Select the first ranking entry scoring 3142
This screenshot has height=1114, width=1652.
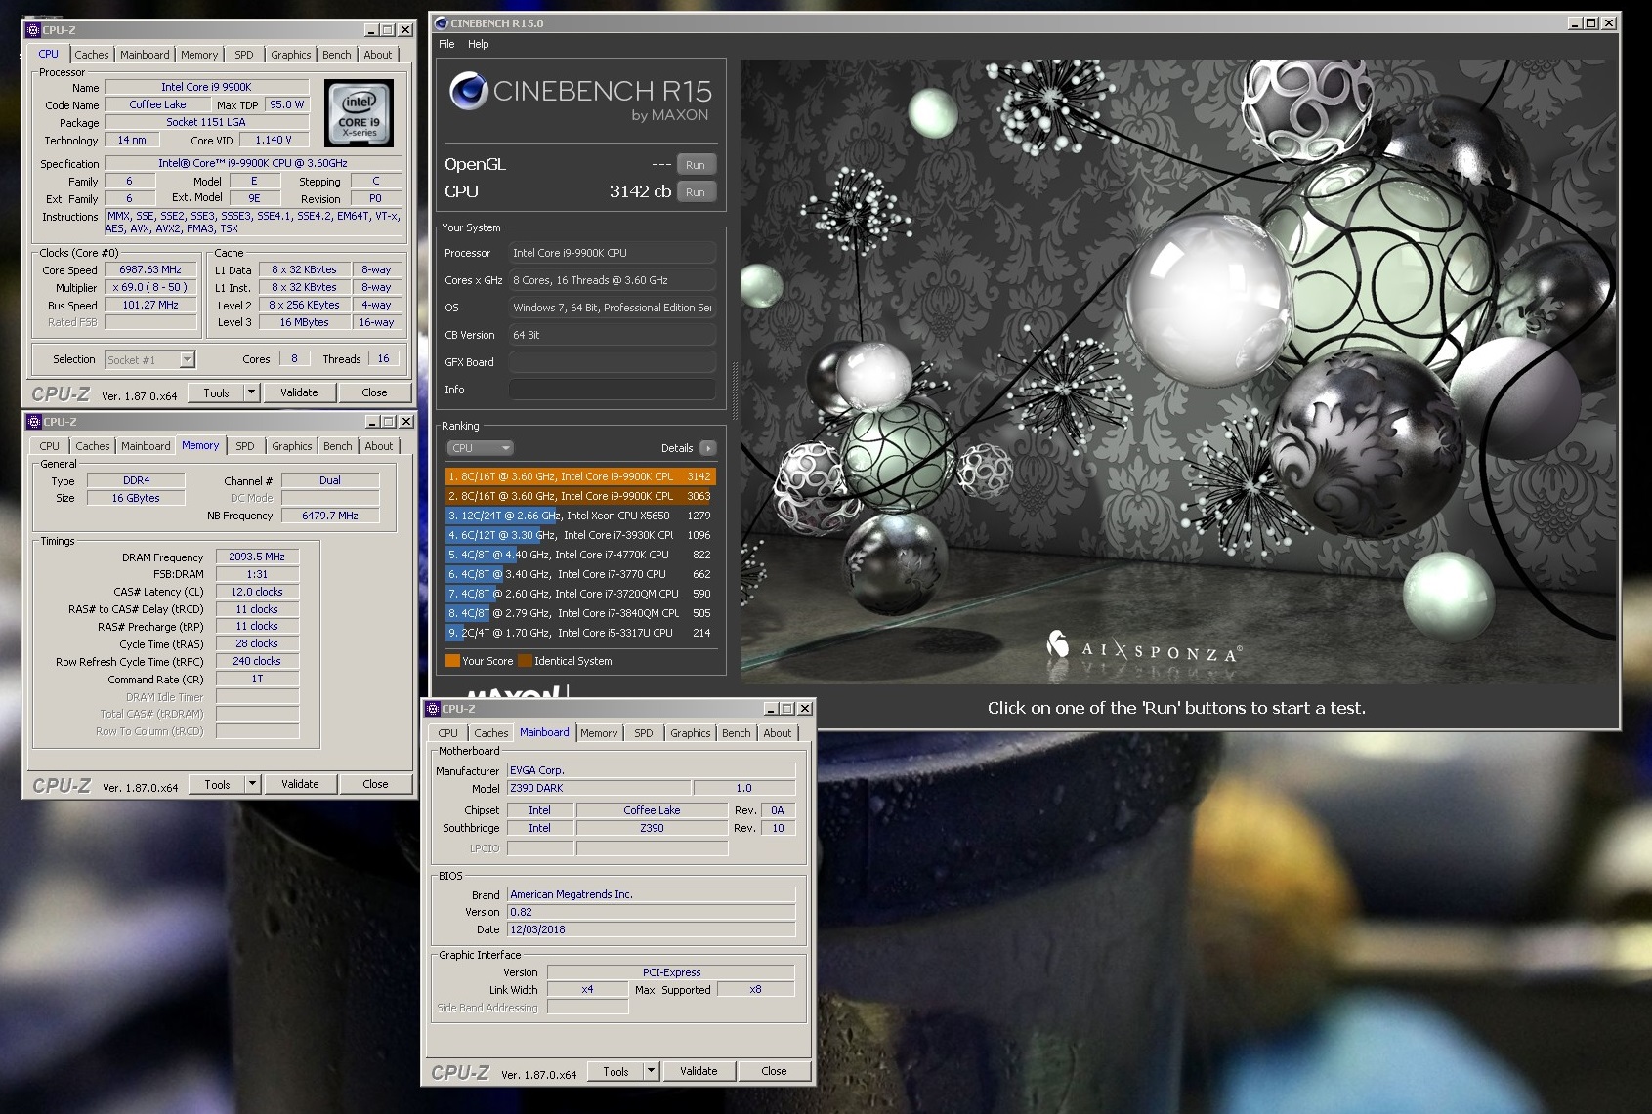[580, 476]
